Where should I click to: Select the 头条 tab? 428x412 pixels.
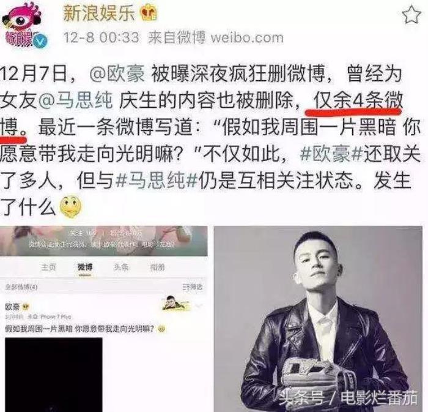(121, 267)
